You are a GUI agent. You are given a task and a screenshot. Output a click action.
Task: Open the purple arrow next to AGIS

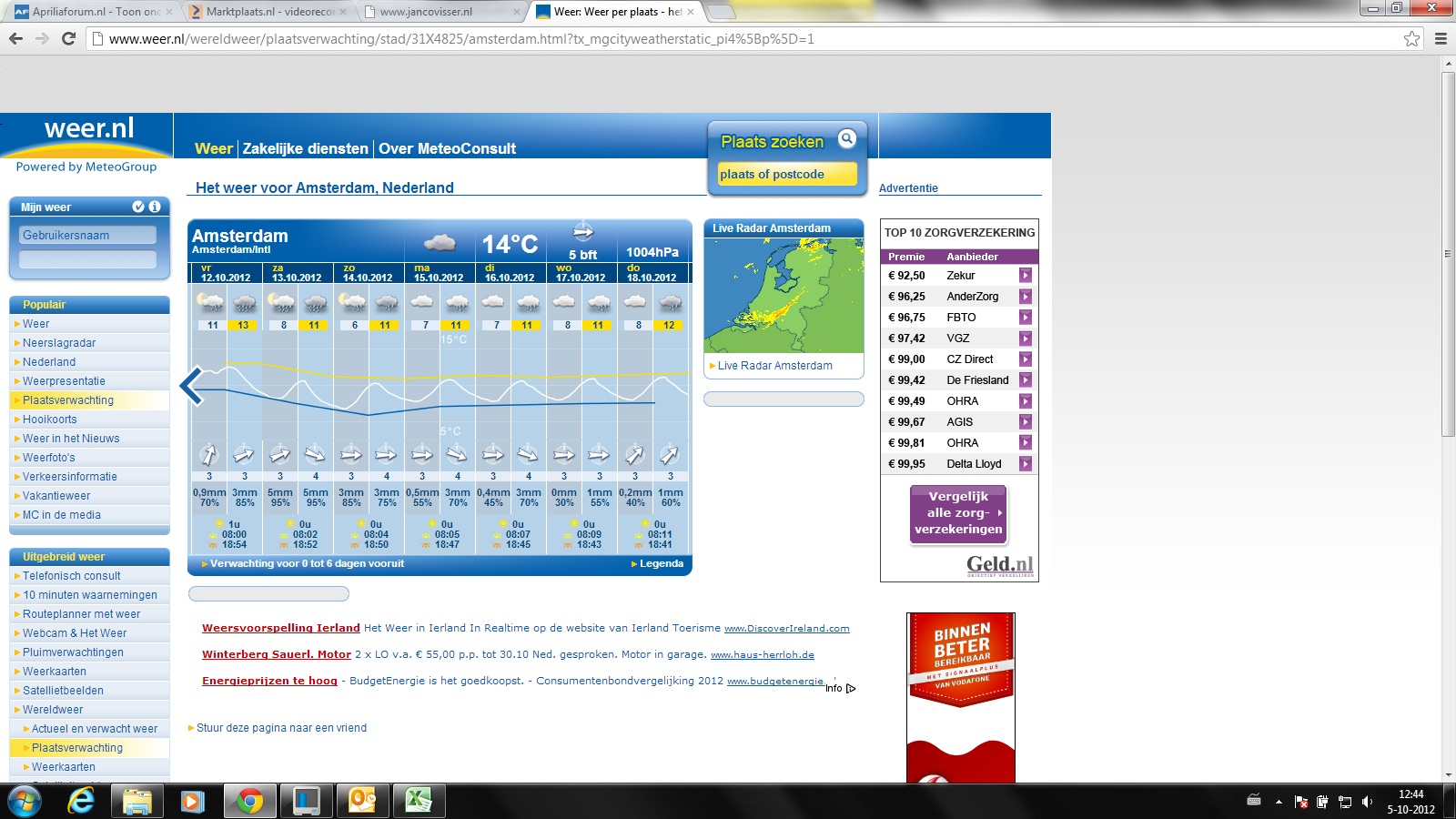[x=1026, y=421]
